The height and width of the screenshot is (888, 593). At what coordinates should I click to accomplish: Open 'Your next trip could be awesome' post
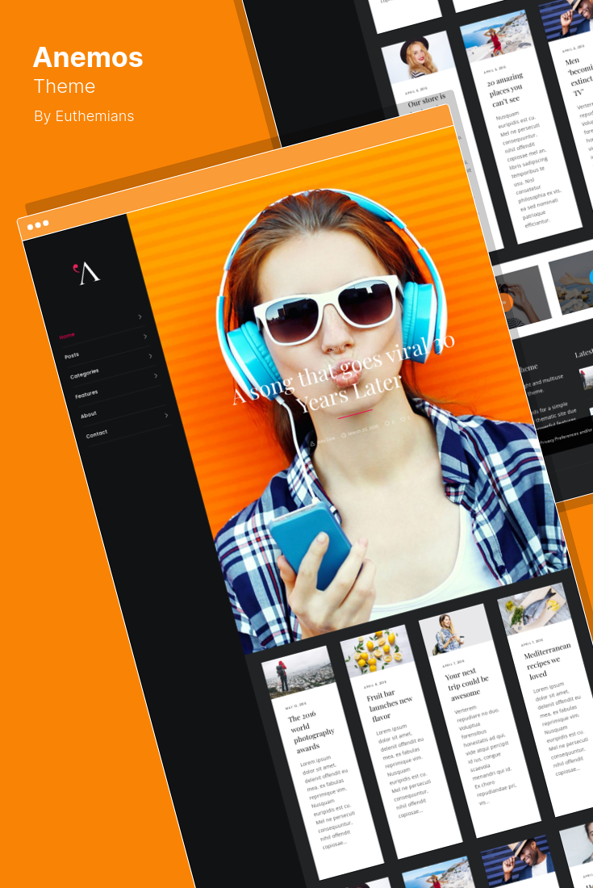466,684
